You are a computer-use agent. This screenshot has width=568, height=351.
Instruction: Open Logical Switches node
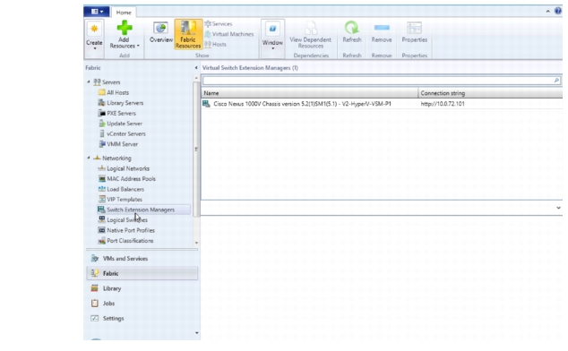[123, 220]
